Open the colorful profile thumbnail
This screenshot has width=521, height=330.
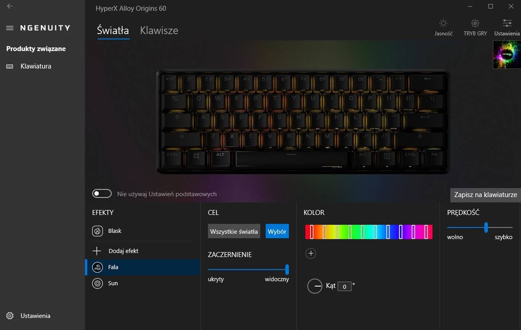click(x=507, y=55)
